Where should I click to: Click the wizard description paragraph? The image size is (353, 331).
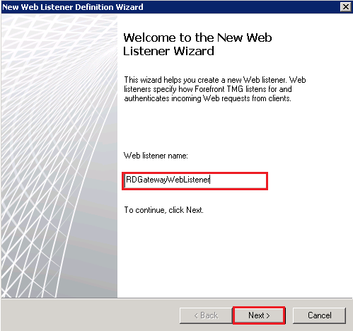point(215,89)
